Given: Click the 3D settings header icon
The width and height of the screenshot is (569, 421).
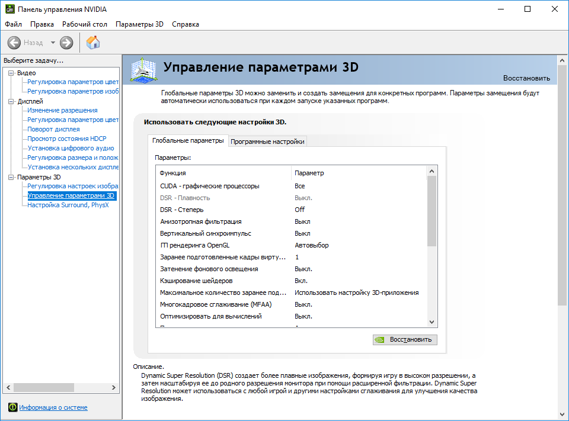Looking at the screenshot, I should click(x=143, y=70).
